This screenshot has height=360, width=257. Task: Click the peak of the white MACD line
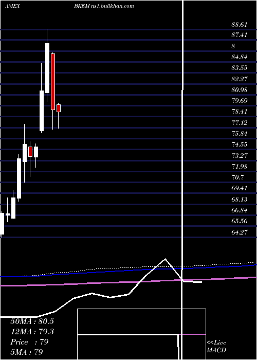[x=165, y=259]
